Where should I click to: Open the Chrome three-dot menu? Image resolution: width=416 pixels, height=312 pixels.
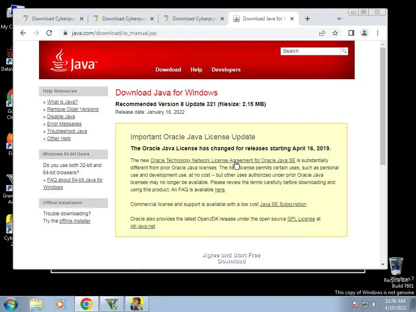point(377,33)
